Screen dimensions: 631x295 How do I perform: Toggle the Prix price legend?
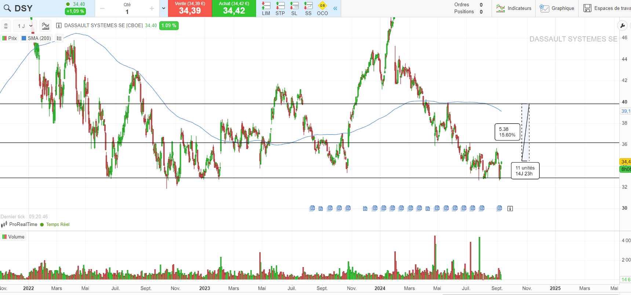pos(10,38)
